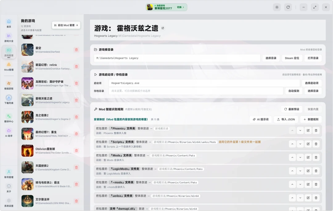Click the edit icon beside 霍格沃兹之遗 title
This screenshot has width=333, height=211.
(163, 28)
